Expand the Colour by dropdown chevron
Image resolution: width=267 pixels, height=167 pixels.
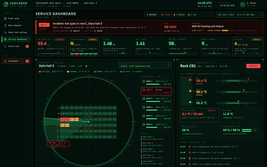[x=168, y=65]
